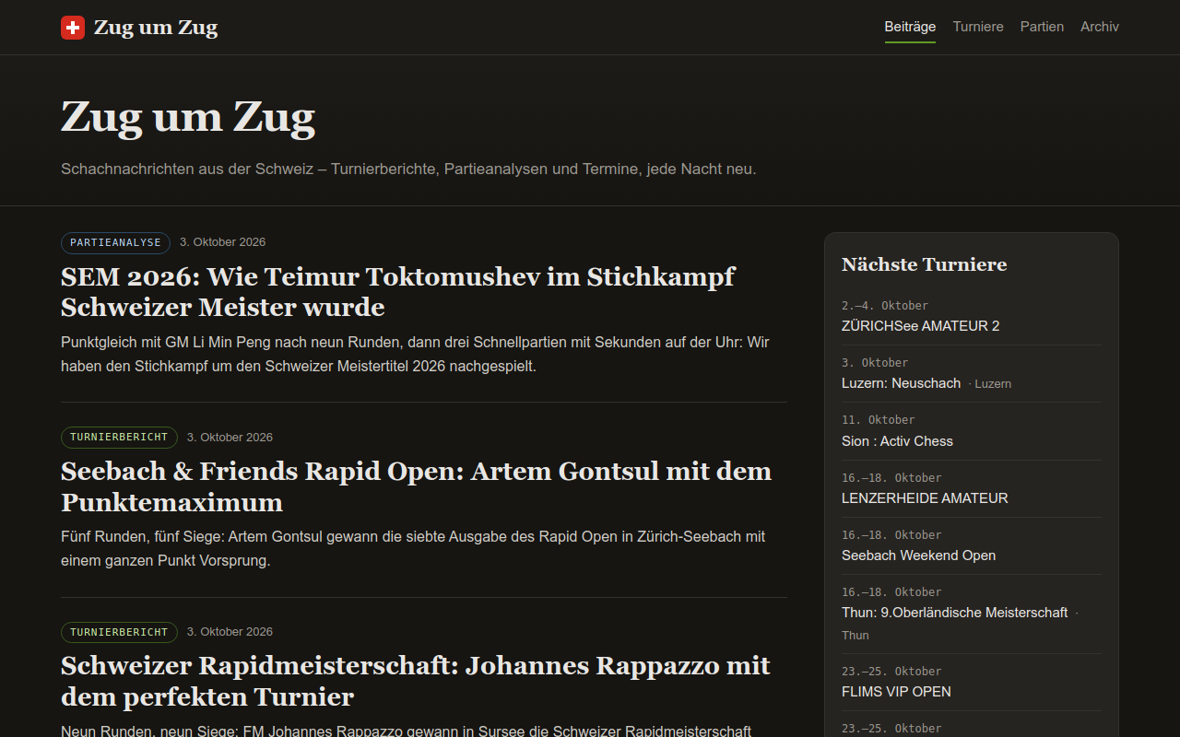Screen dimensions: 1180x737
Task: Switch to the Beiträge nav tab
Action: point(910,27)
